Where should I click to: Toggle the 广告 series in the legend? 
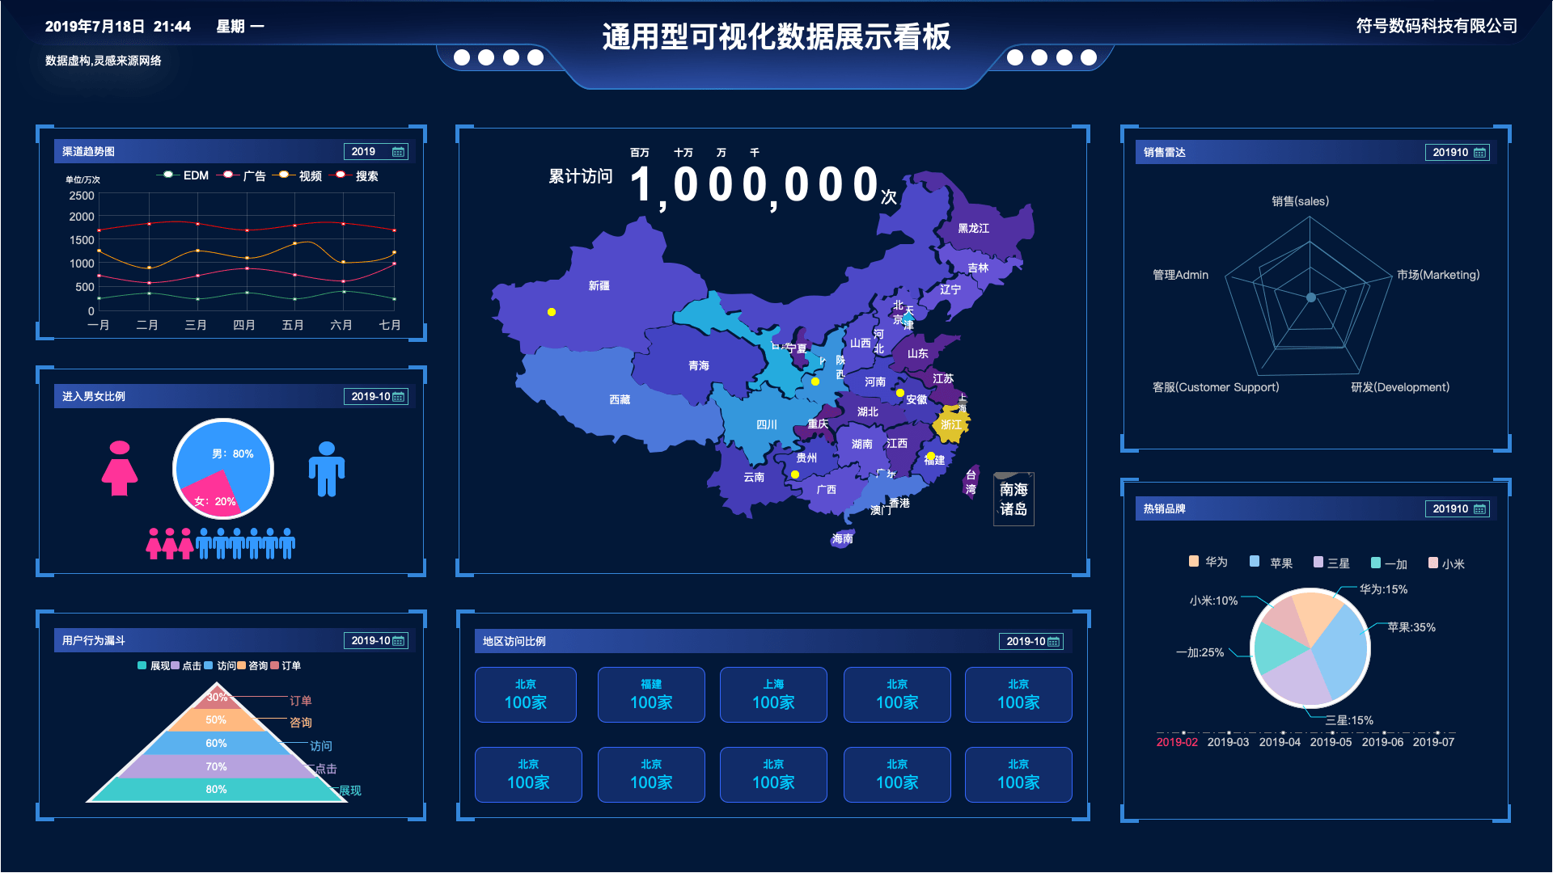(243, 175)
